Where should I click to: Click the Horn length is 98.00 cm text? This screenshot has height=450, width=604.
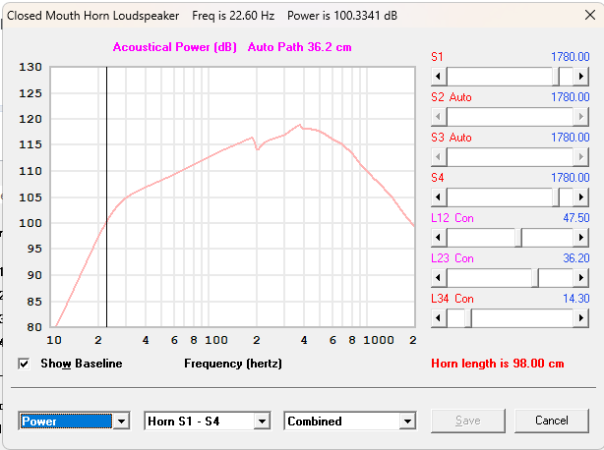[498, 364]
